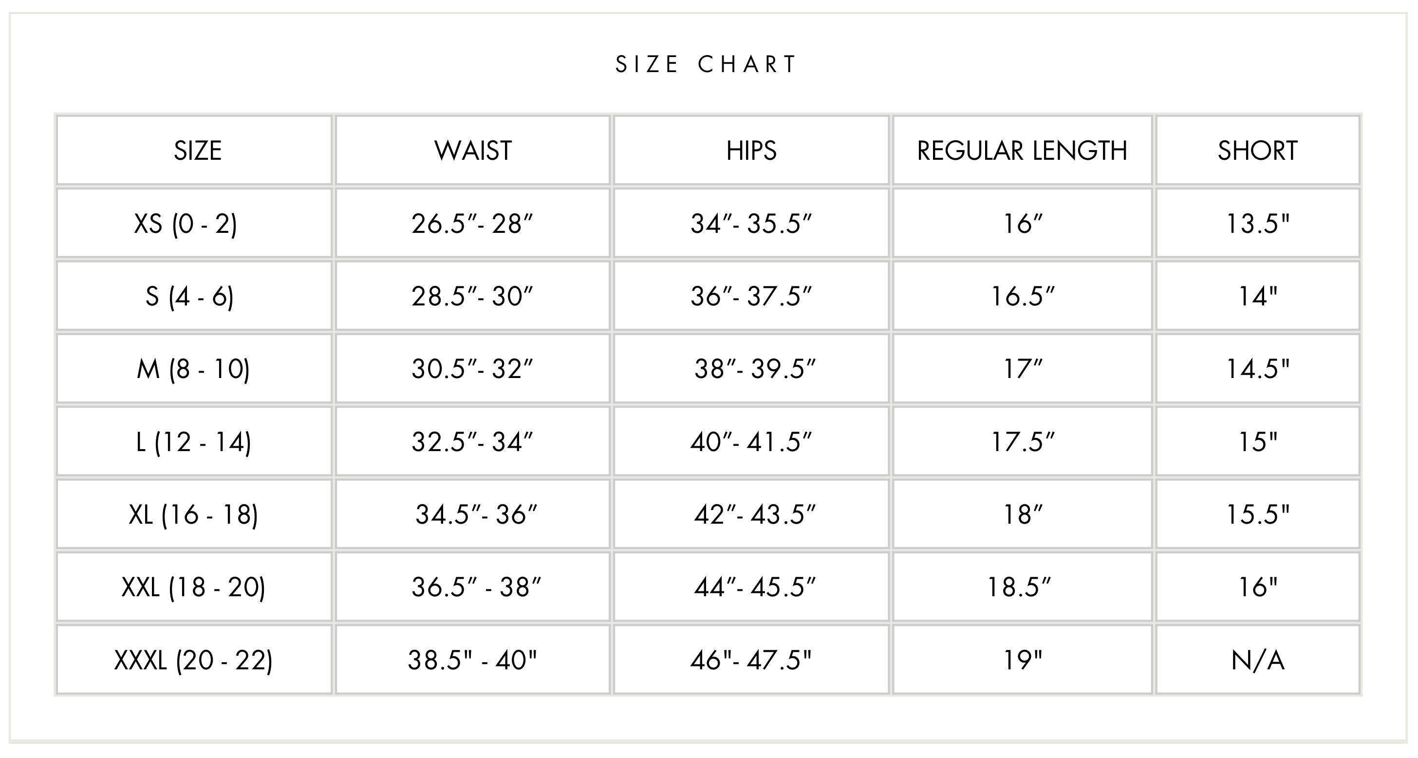Viewport: 1418px width, 758px height.
Task: Click the 34.5"- 36" waist cell
Action: click(x=473, y=514)
